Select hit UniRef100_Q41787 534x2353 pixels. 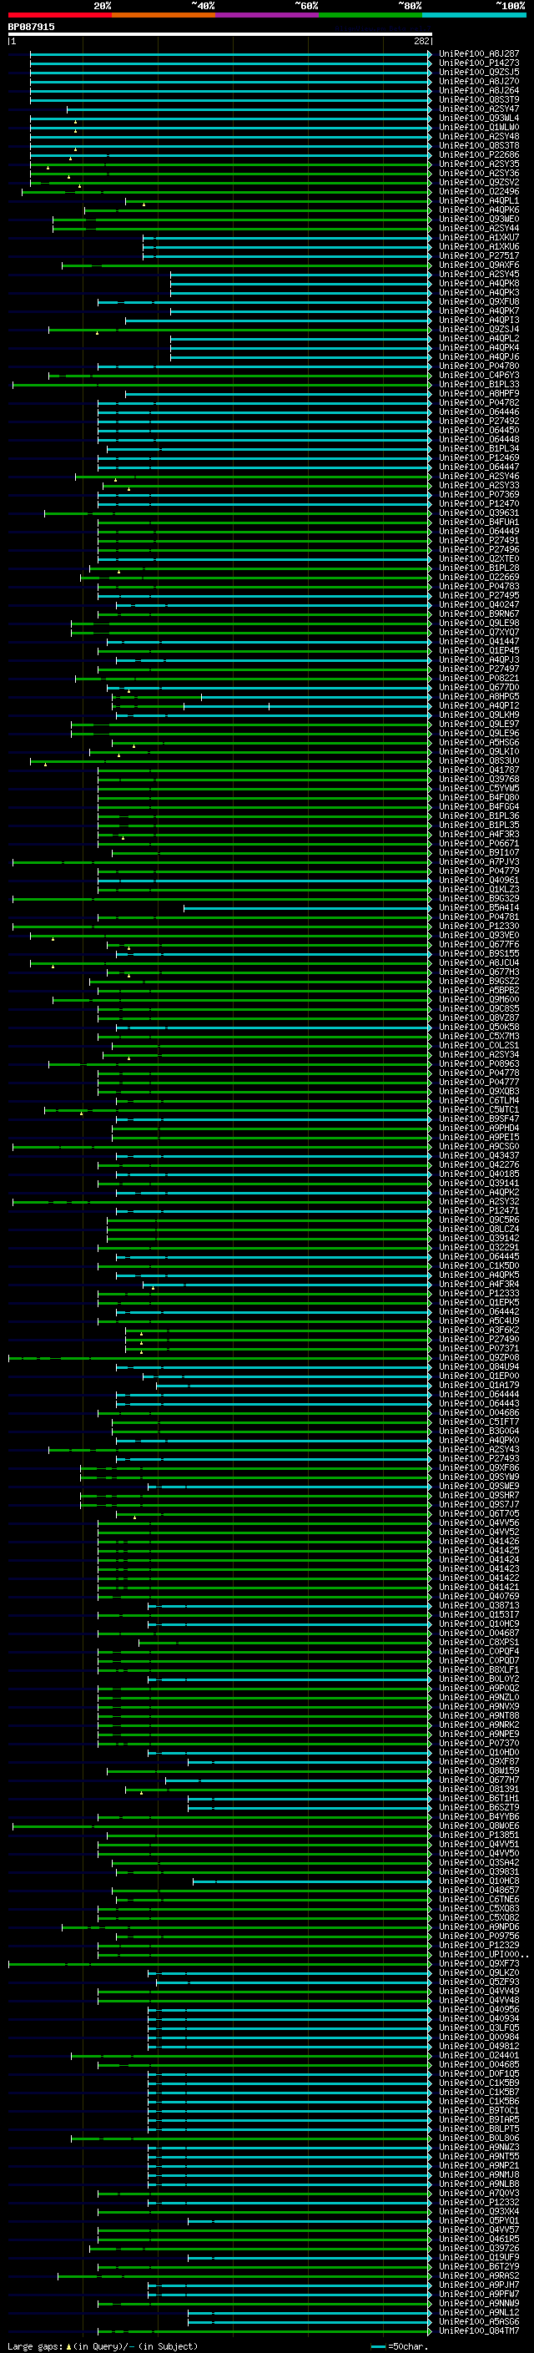coord(479,770)
